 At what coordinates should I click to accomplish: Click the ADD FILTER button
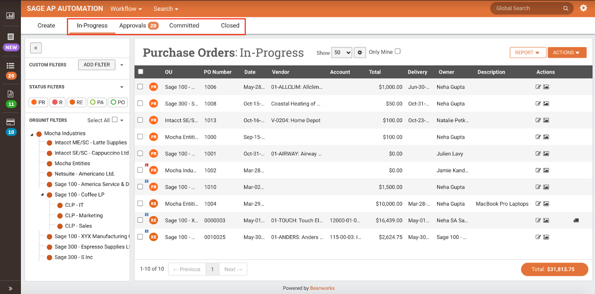(x=97, y=65)
